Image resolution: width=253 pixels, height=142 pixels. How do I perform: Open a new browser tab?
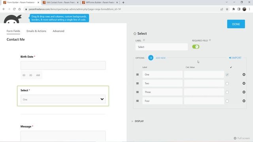[123, 2]
